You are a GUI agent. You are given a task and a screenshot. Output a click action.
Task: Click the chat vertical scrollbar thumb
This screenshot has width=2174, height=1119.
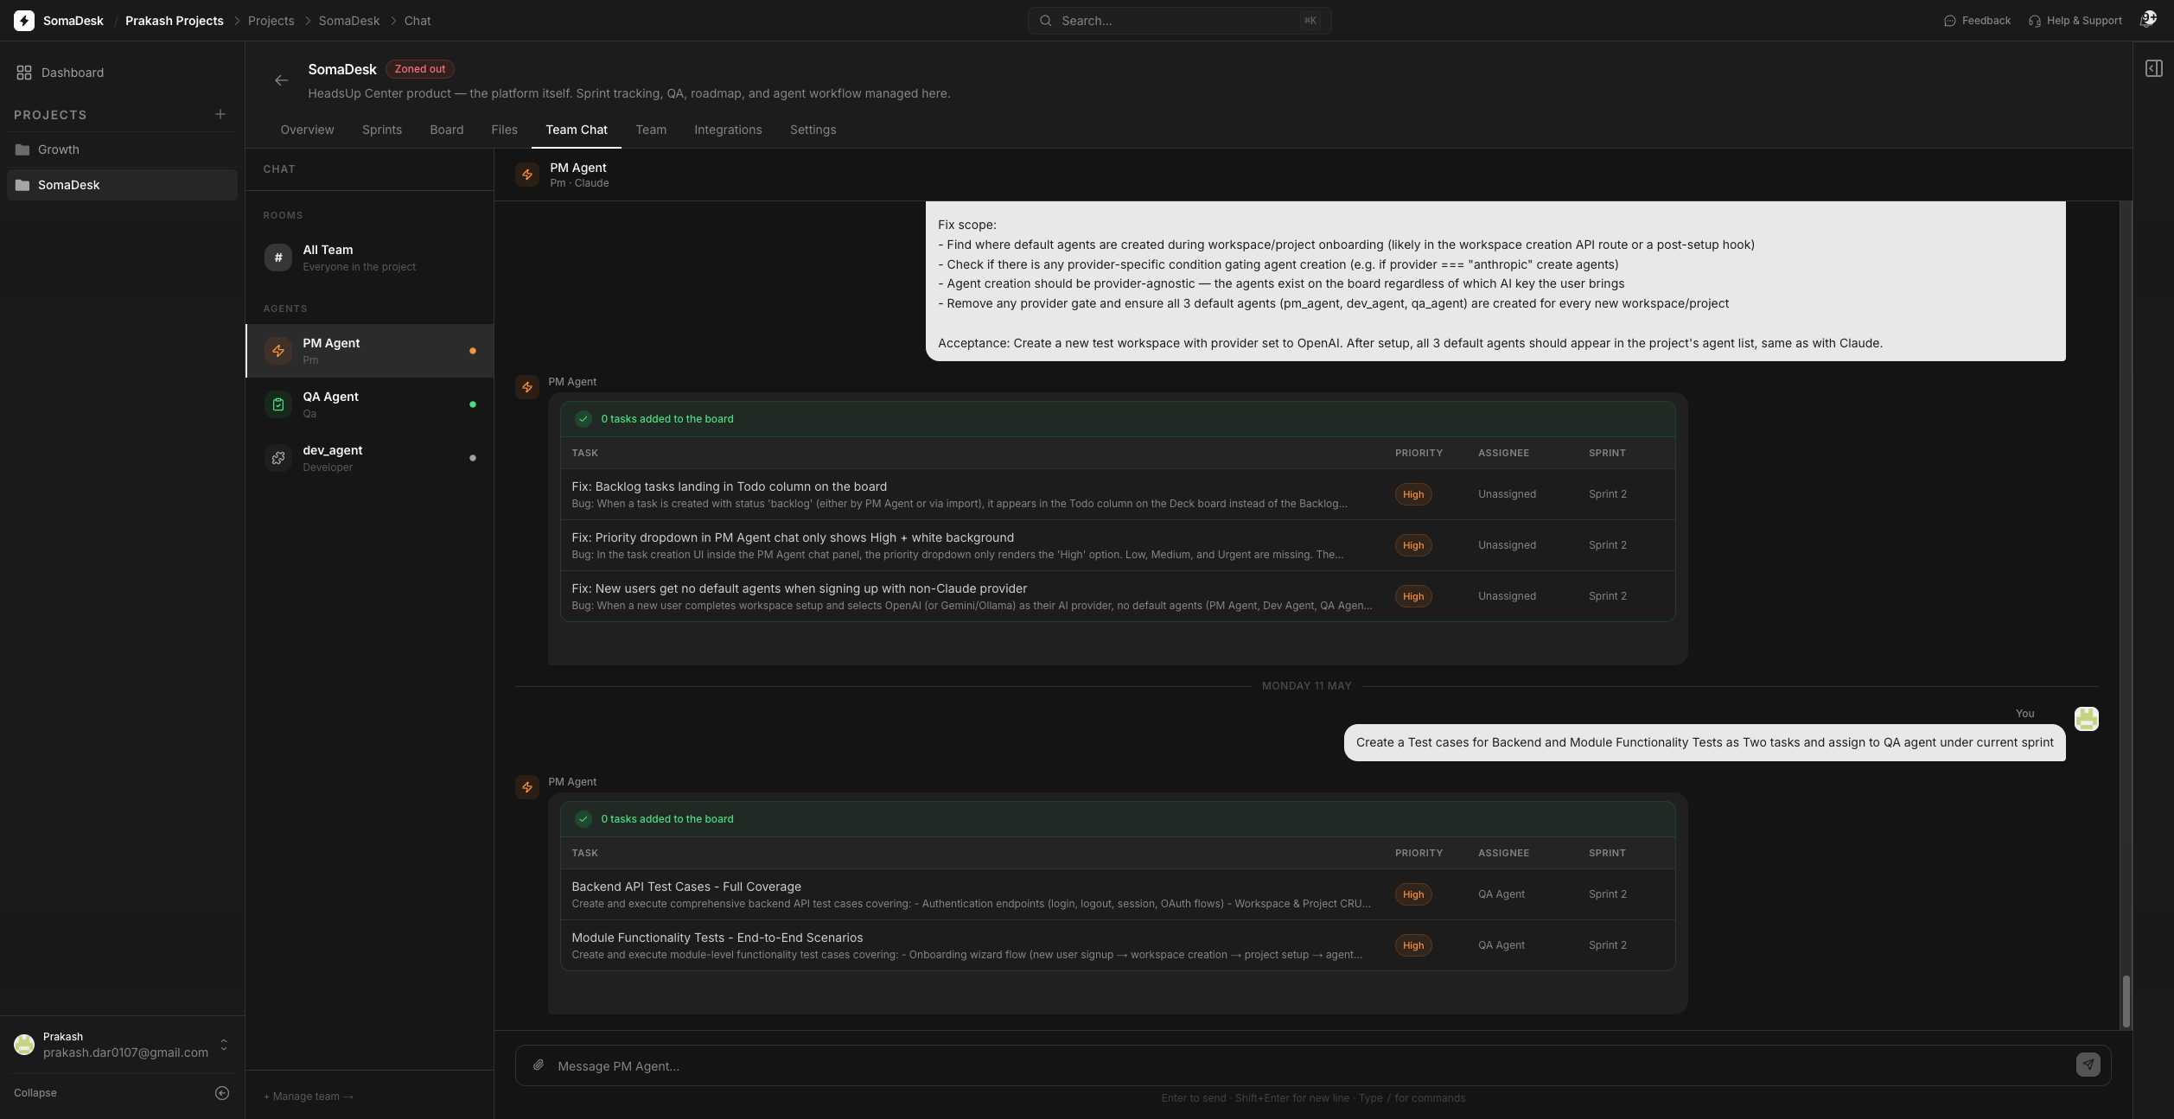pyautogui.click(x=2126, y=1001)
